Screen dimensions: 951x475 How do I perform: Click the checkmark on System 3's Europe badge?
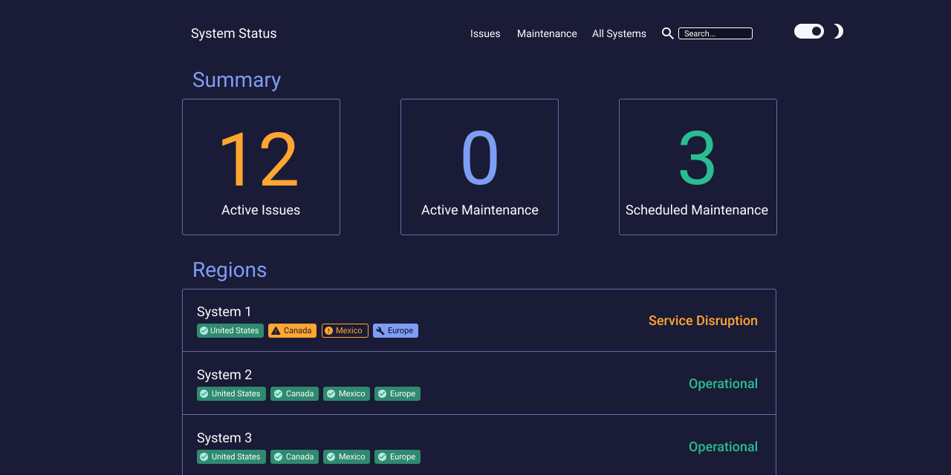381,456
